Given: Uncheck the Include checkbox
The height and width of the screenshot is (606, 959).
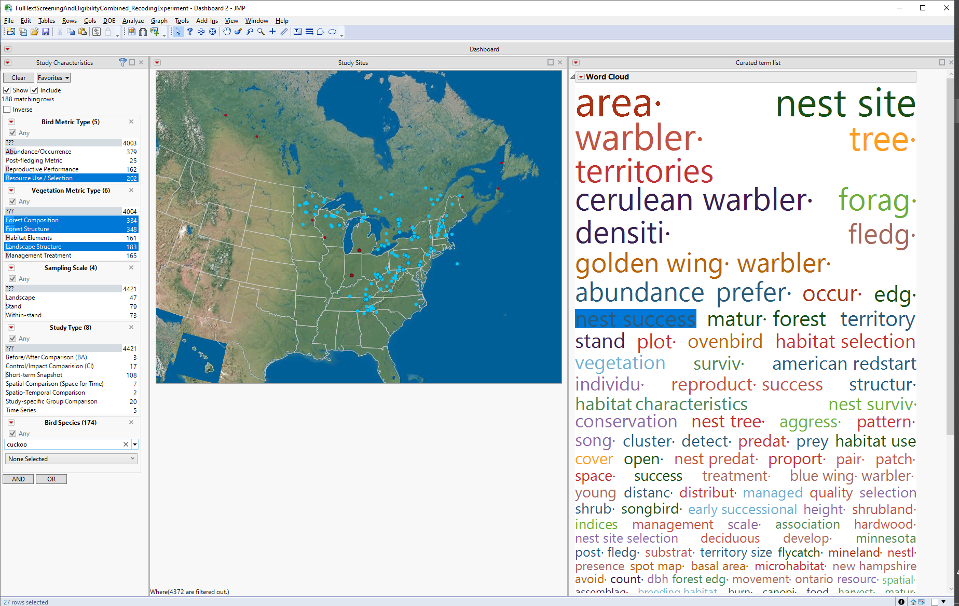Looking at the screenshot, I should coord(34,90).
